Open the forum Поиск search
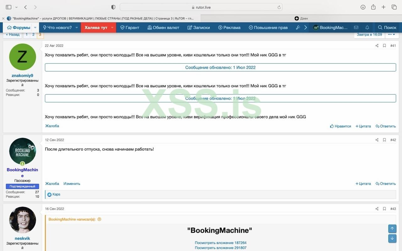This screenshot has height=251, width=402. (x=387, y=28)
